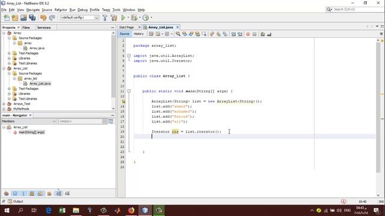Open Firefox from the taskbar
Image resolution: width=385 pixels, height=216 pixels.
pyautogui.click(x=131, y=211)
